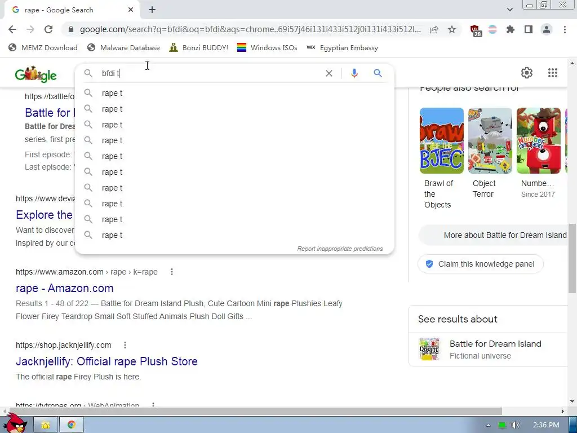Viewport: 577px width, 433px height.
Task: Open the Bonzi BUDDY! bookmark
Action: tap(199, 47)
